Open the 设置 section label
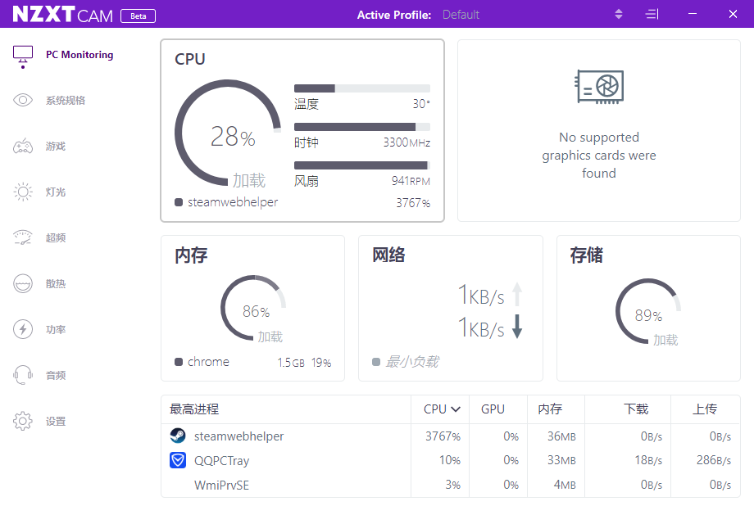 click(56, 421)
